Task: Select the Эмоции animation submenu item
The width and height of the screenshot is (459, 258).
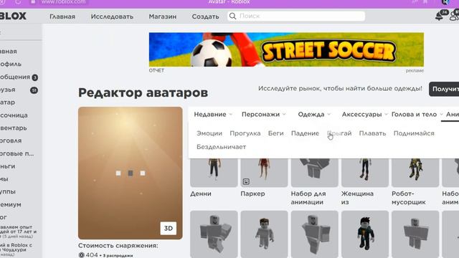Action: coord(209,133)
